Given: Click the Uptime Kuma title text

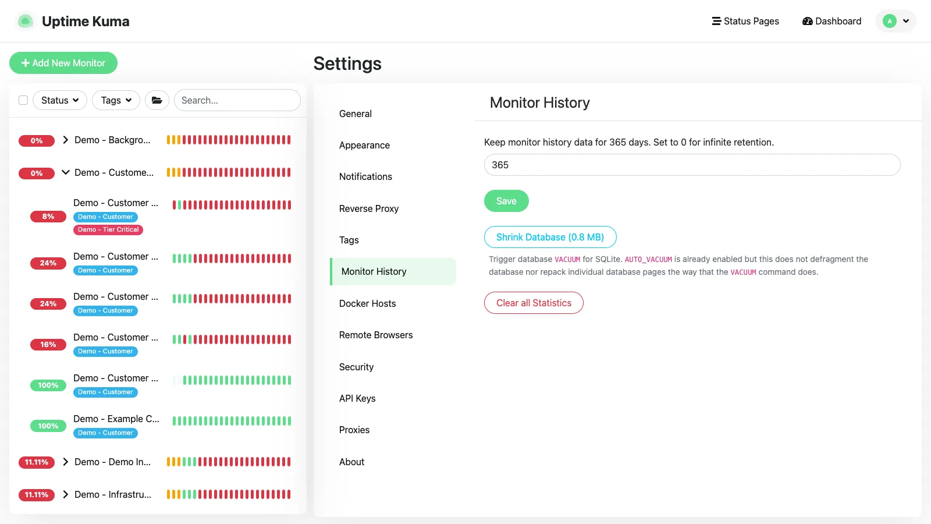Looking at the screenshot, I should coord(86,22).
